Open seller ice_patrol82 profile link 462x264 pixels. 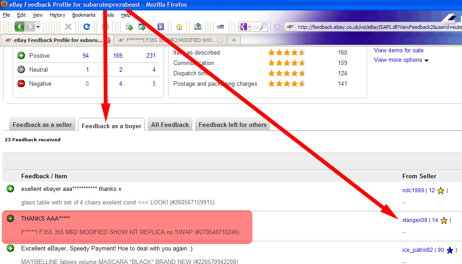[417, 250]
